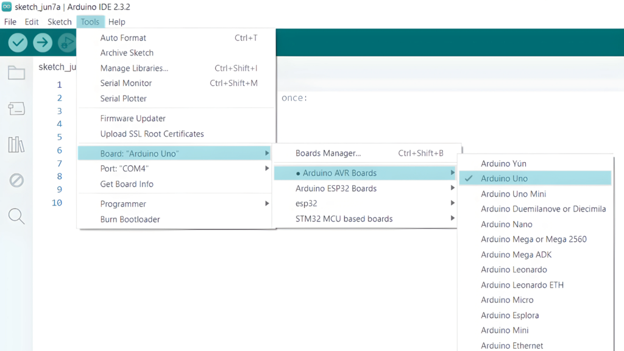
Task: Expand the Board "Arduino Uno" submenu arrow
Action: coord(267,153)
